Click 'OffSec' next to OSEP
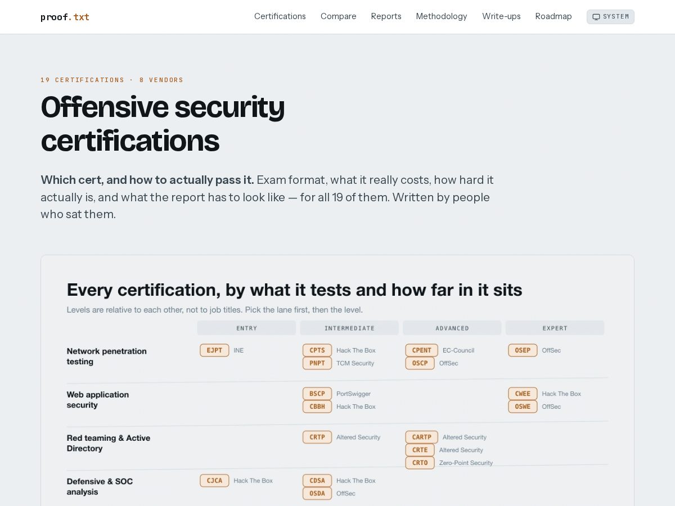Image resolution: width=675 pixels, height=506 pixels. (x=551, y=350)
